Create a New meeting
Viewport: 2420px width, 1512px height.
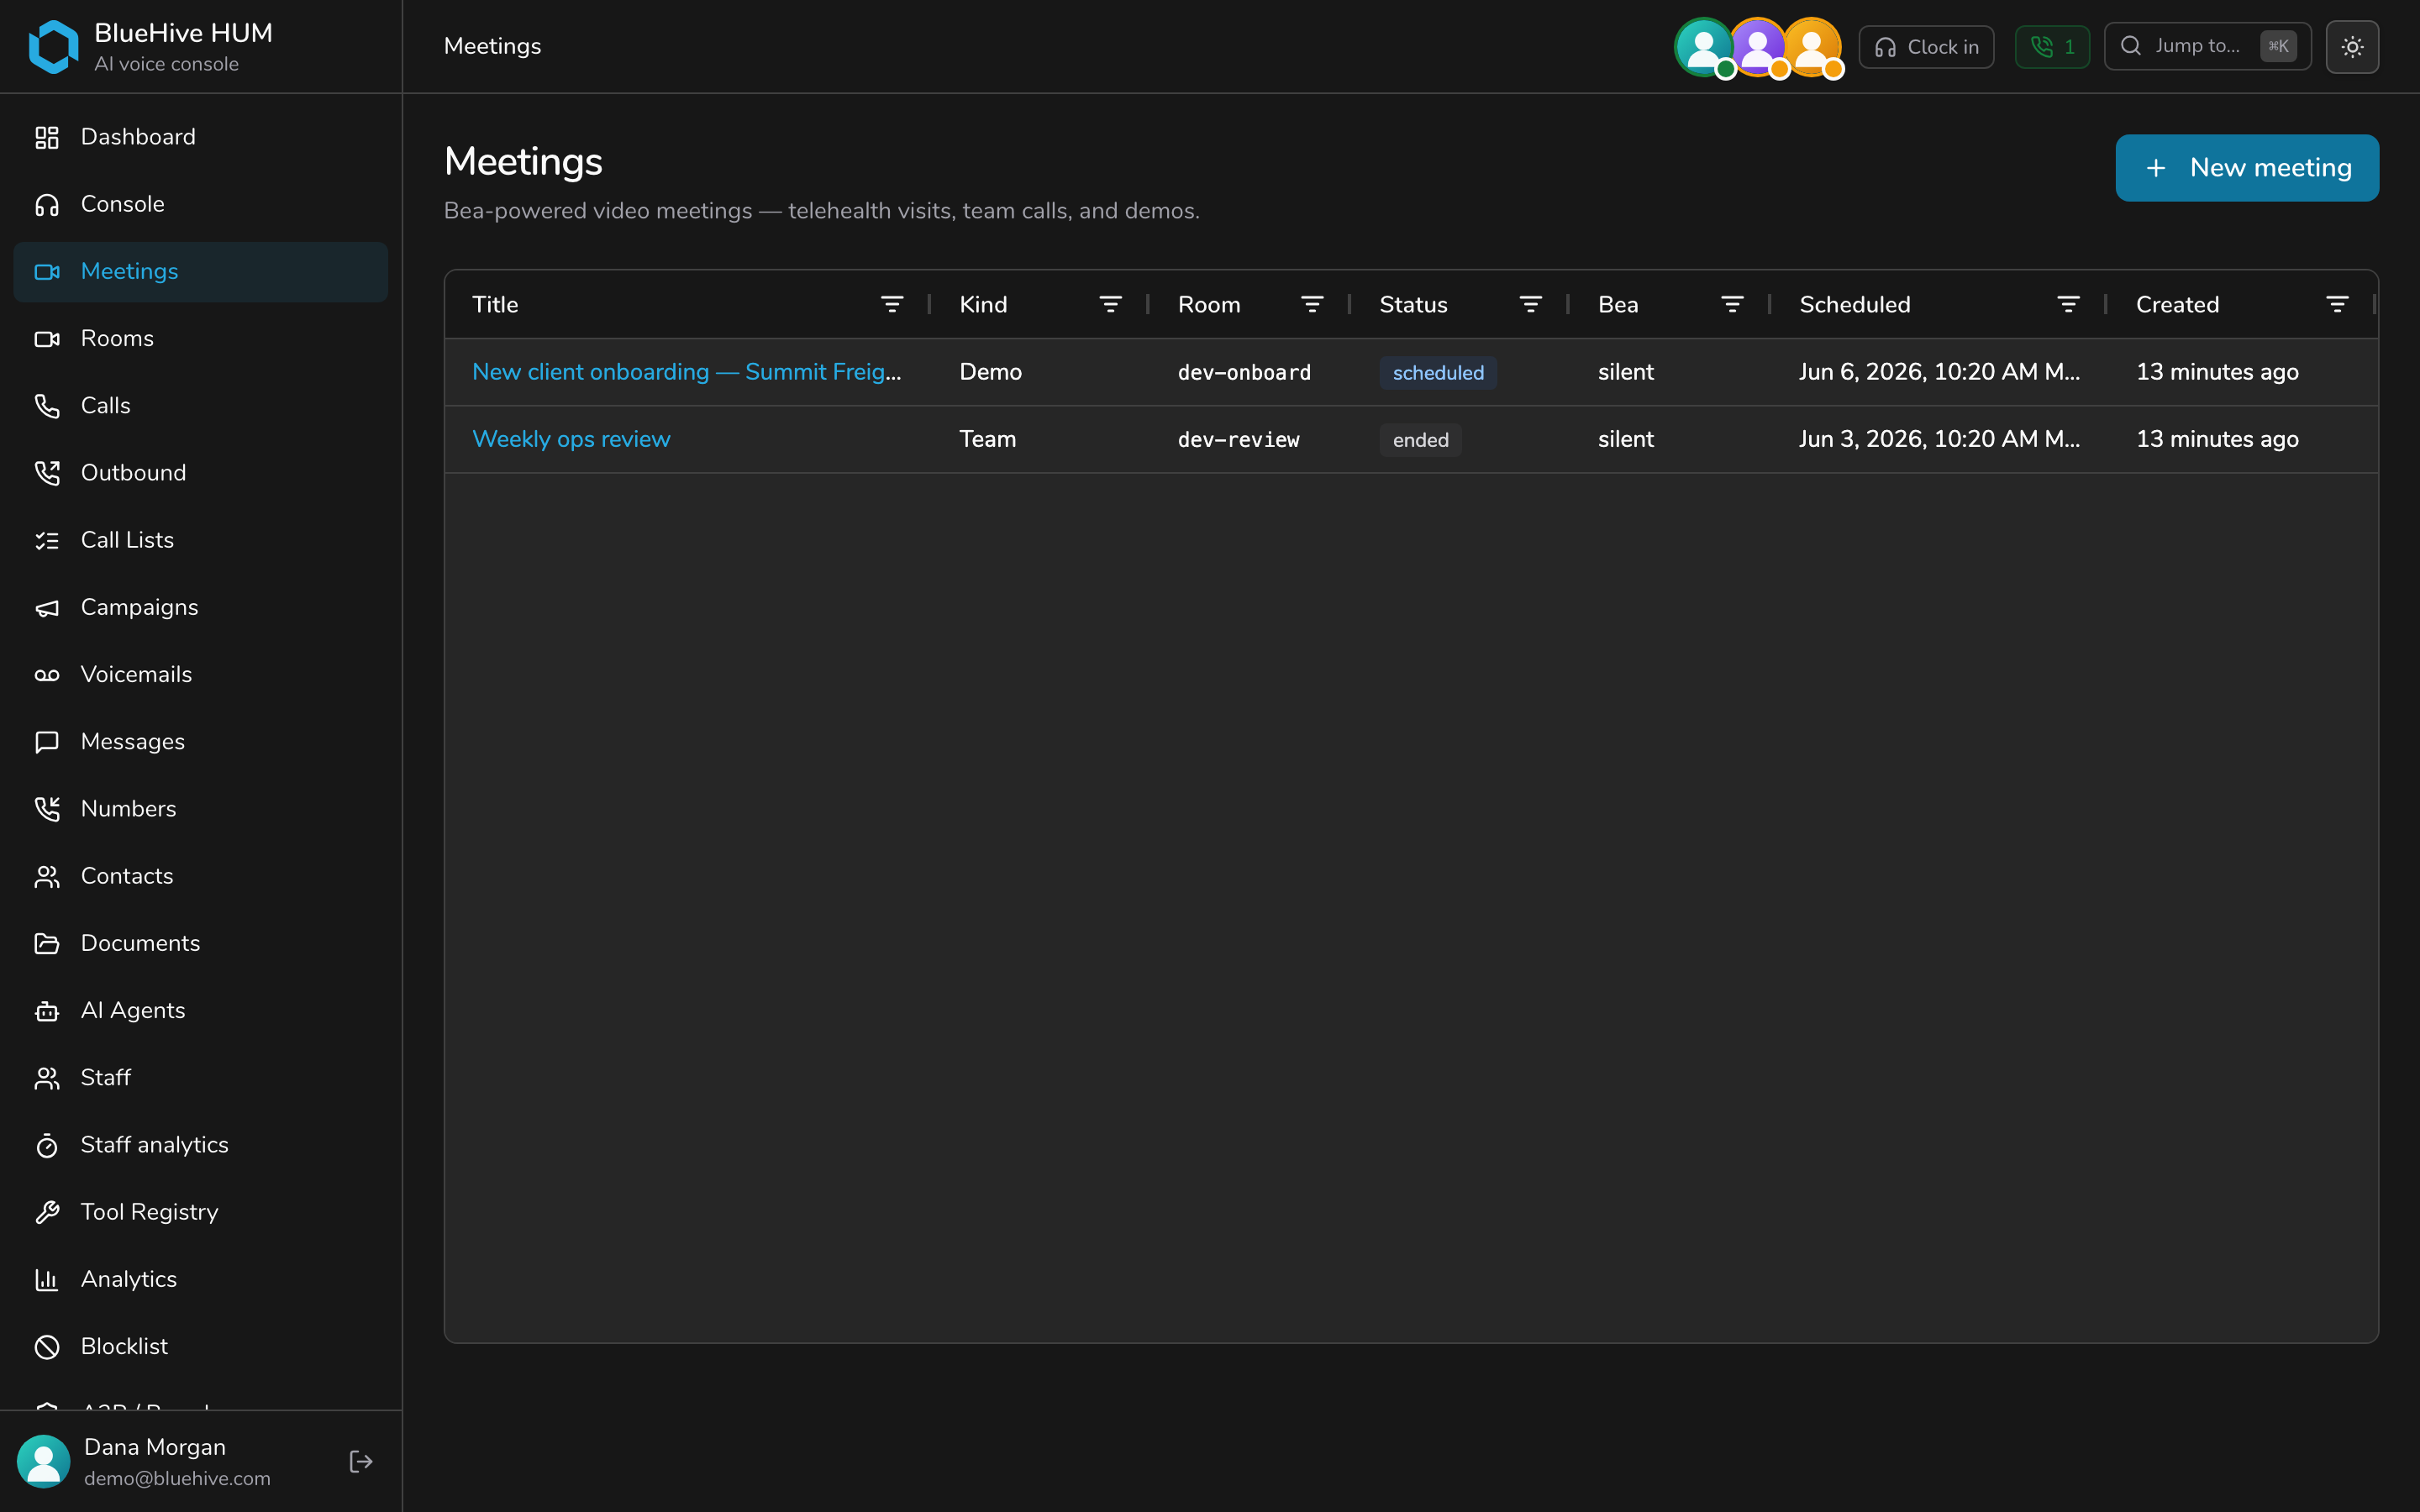coord(2247,168)
